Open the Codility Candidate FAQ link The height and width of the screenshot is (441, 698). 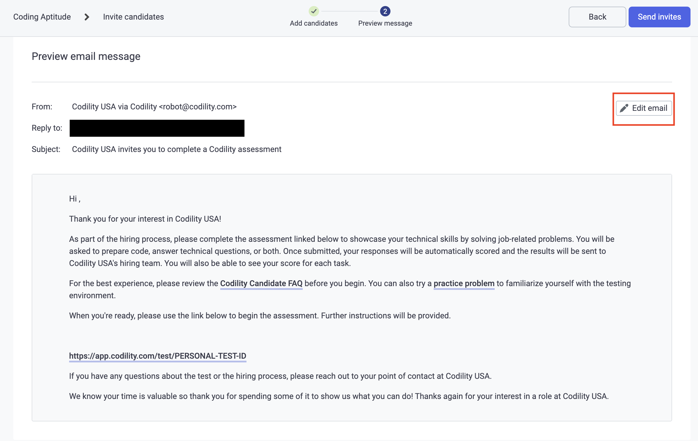[261, 283]
